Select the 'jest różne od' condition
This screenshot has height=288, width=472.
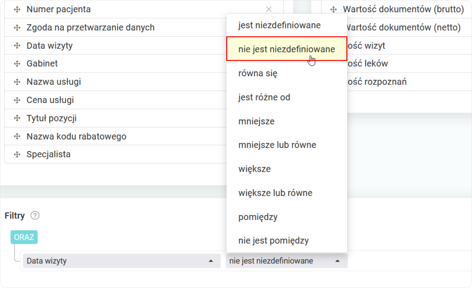[x=287, y=97]
